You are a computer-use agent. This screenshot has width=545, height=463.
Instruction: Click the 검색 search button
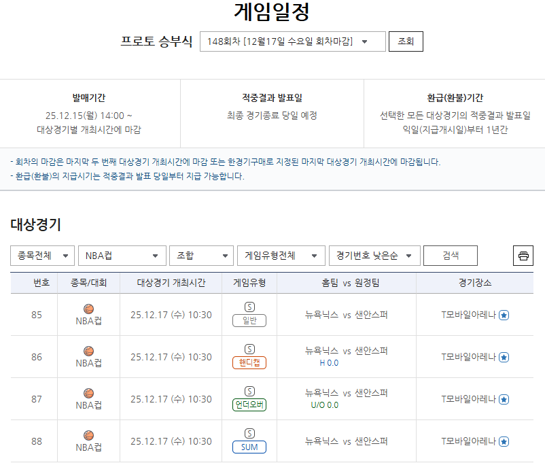(451, 256)
